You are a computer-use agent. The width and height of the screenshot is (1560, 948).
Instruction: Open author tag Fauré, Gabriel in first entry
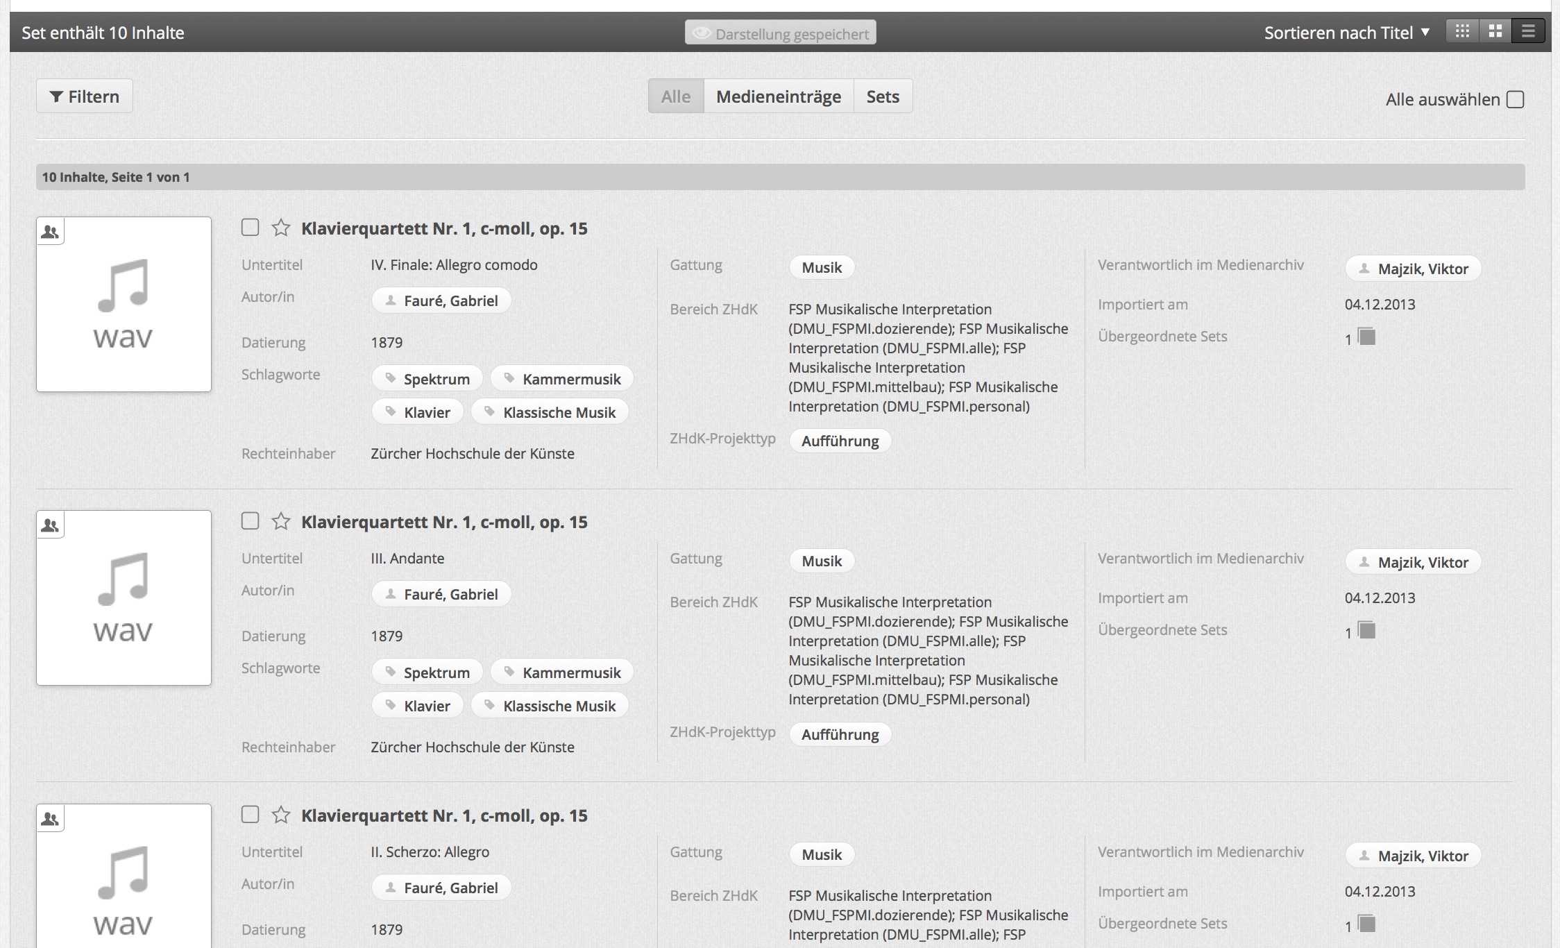tap(441, 301)
